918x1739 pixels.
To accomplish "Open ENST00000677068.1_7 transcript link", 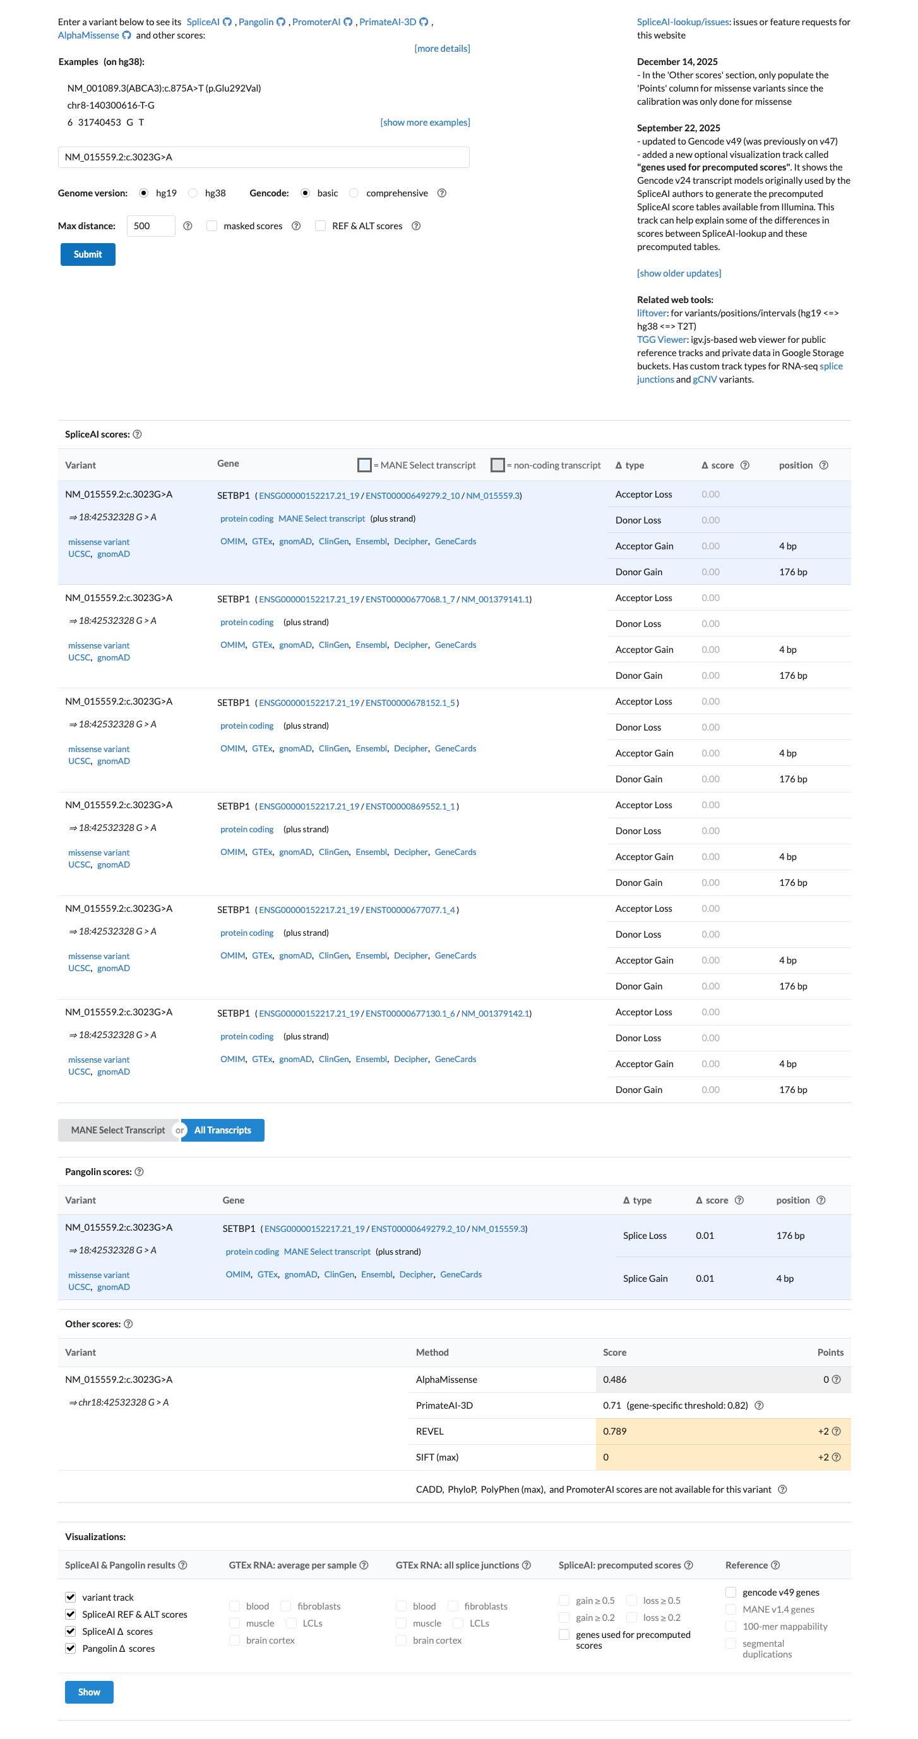I will coord(410,599).
